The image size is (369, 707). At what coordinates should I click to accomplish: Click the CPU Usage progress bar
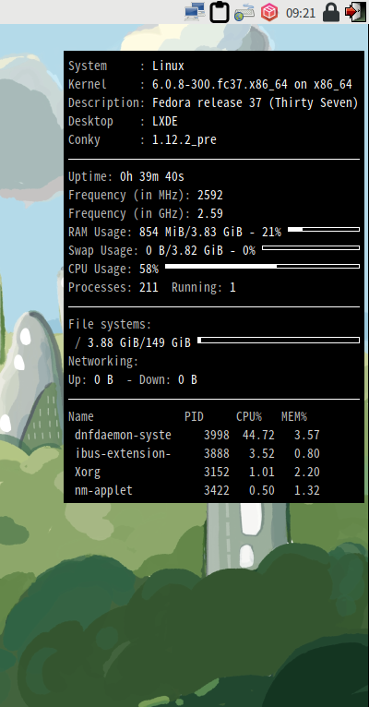click(x=262, y=267)
